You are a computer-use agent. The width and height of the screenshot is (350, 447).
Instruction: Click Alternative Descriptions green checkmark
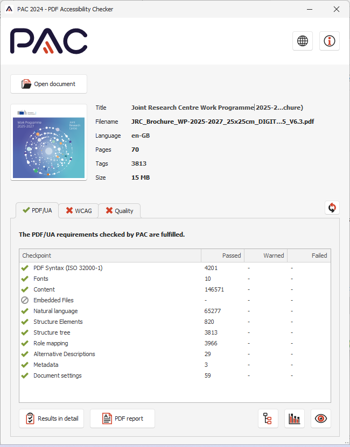[x=25, y=354]
